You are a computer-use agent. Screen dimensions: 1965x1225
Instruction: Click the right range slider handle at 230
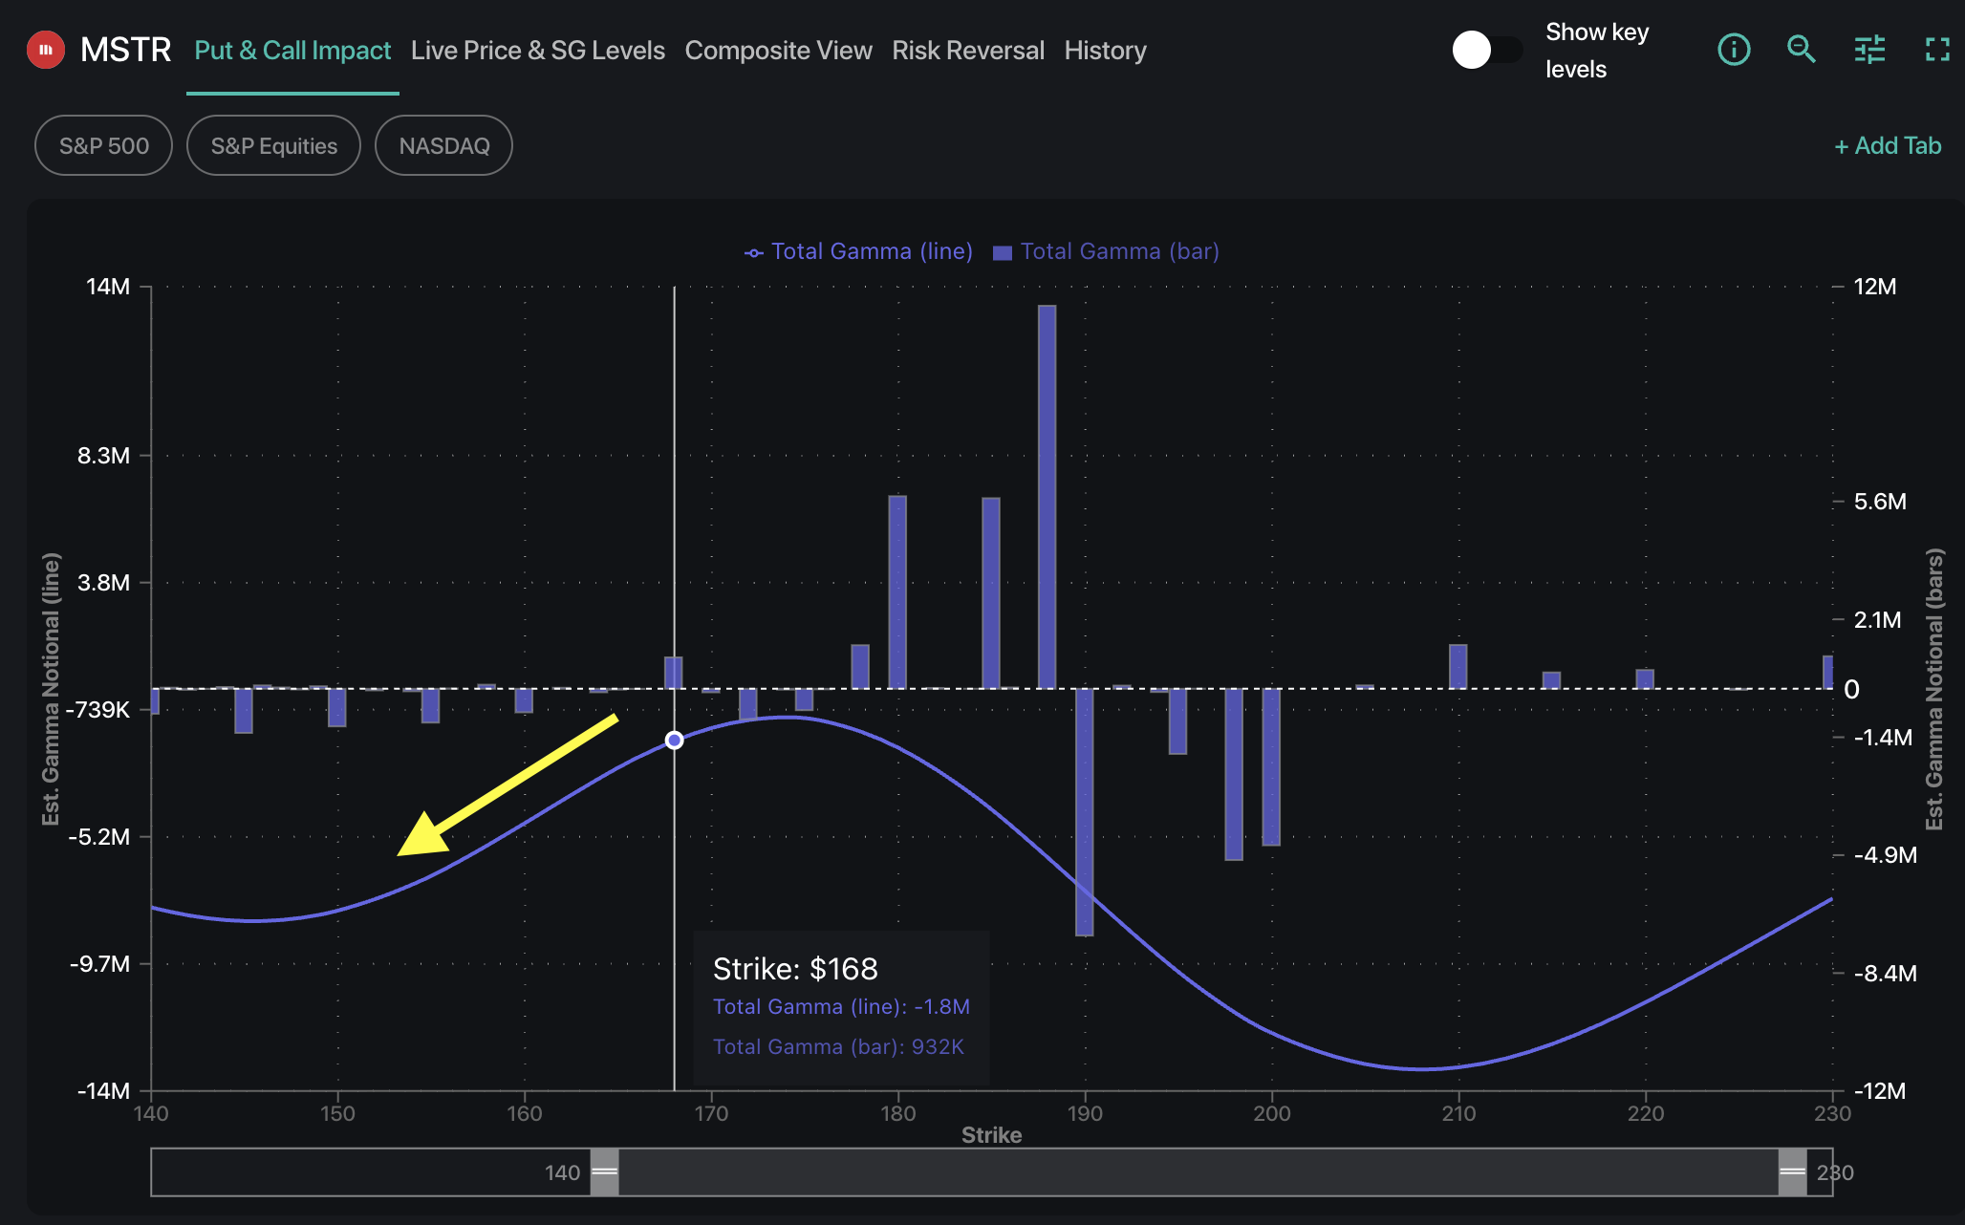pos(1793,1172)
